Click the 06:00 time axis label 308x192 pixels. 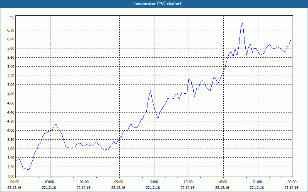click(x=85, y=182)
